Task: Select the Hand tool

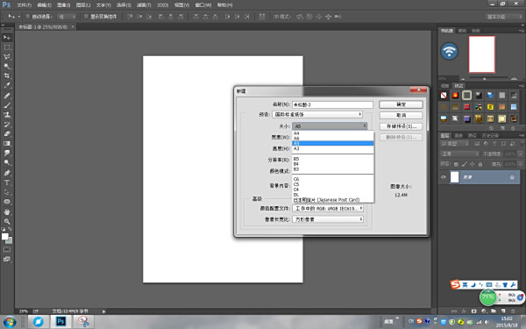Action: point(7,211)
